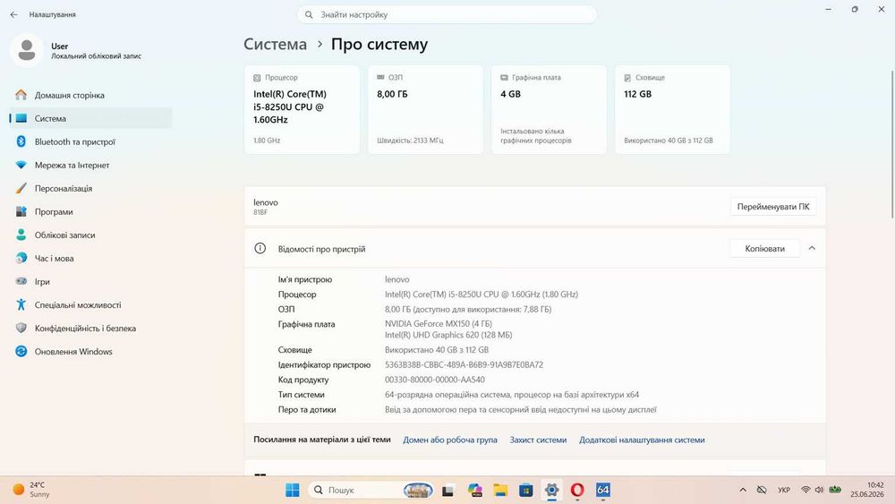The height and width of the screenshot is (504, 895).
Task: Click the battery tray icon
Action: pos(835,490)
